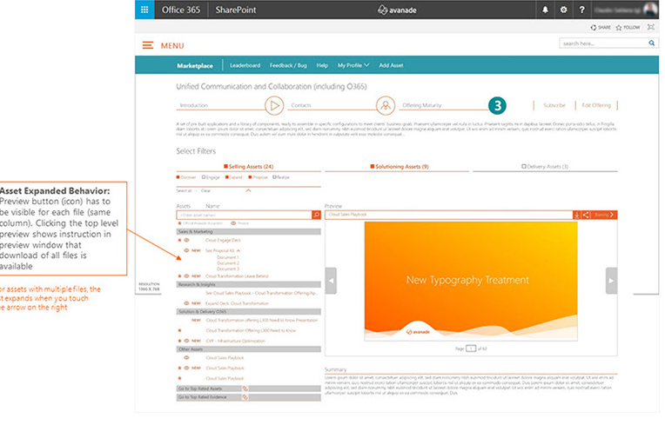Collapse the See Proposal Kit file list

coord(239,251)
